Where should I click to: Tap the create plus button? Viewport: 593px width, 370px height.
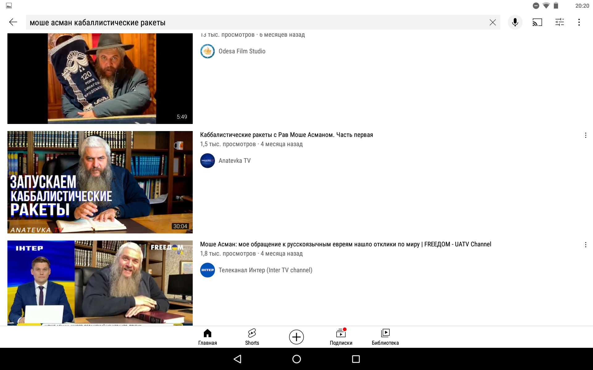[296, 337]
